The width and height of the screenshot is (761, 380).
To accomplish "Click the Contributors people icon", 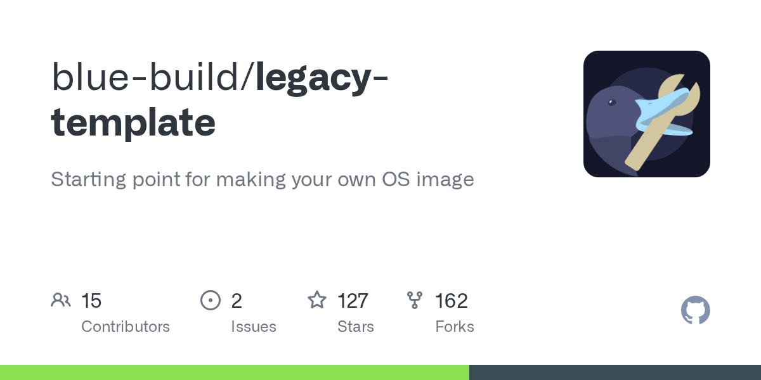I will point(61,300).
